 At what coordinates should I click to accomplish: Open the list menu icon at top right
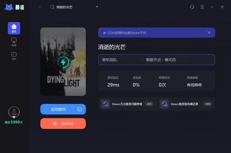pos(202,7)
